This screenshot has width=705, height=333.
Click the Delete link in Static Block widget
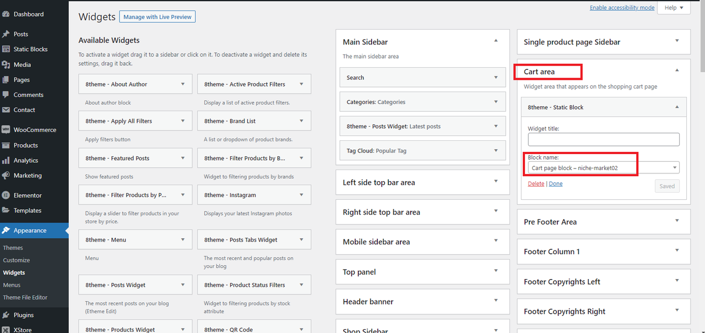536,184
